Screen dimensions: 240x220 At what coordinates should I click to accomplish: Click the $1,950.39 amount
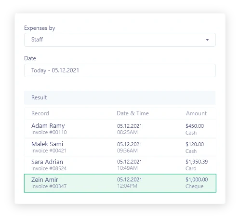[197, 162]
